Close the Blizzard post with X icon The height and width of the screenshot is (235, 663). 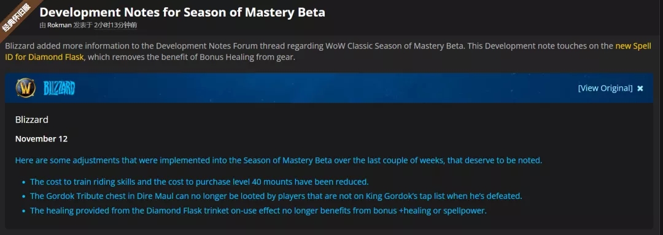(640, 89)
